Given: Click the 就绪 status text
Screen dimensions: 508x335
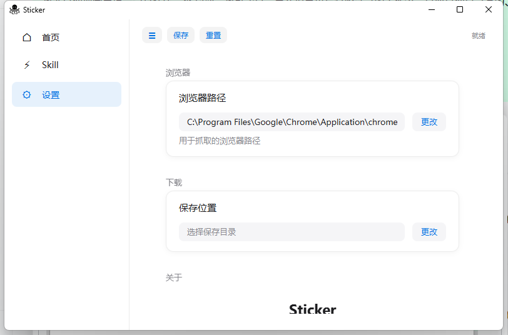Looking at the screenshot, I should coord(478,36).
